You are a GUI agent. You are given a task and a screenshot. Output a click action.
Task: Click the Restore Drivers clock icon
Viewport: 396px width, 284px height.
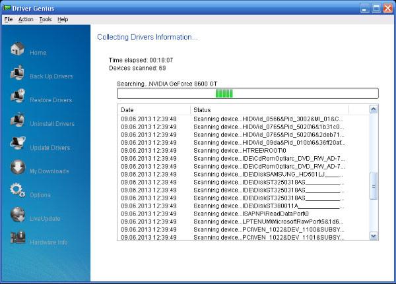pyautogui.click(x=17, y=96)
